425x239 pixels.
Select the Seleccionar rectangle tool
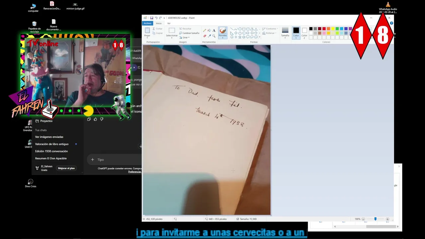(x=172, y=30)
